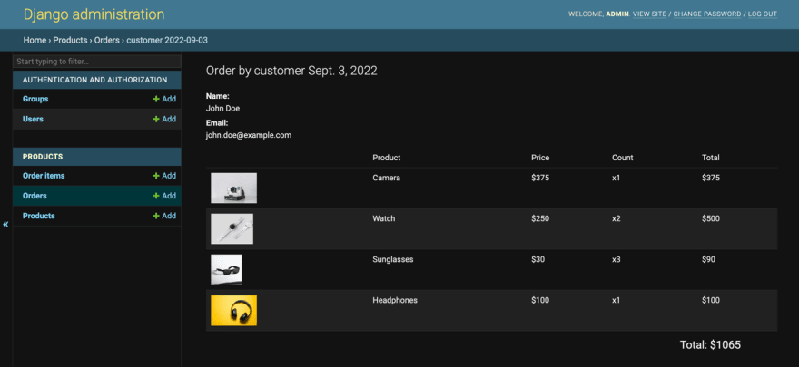Click the plus Add icon for Users
This screenshot has width=799, height=367.
[x=164, y=119]
